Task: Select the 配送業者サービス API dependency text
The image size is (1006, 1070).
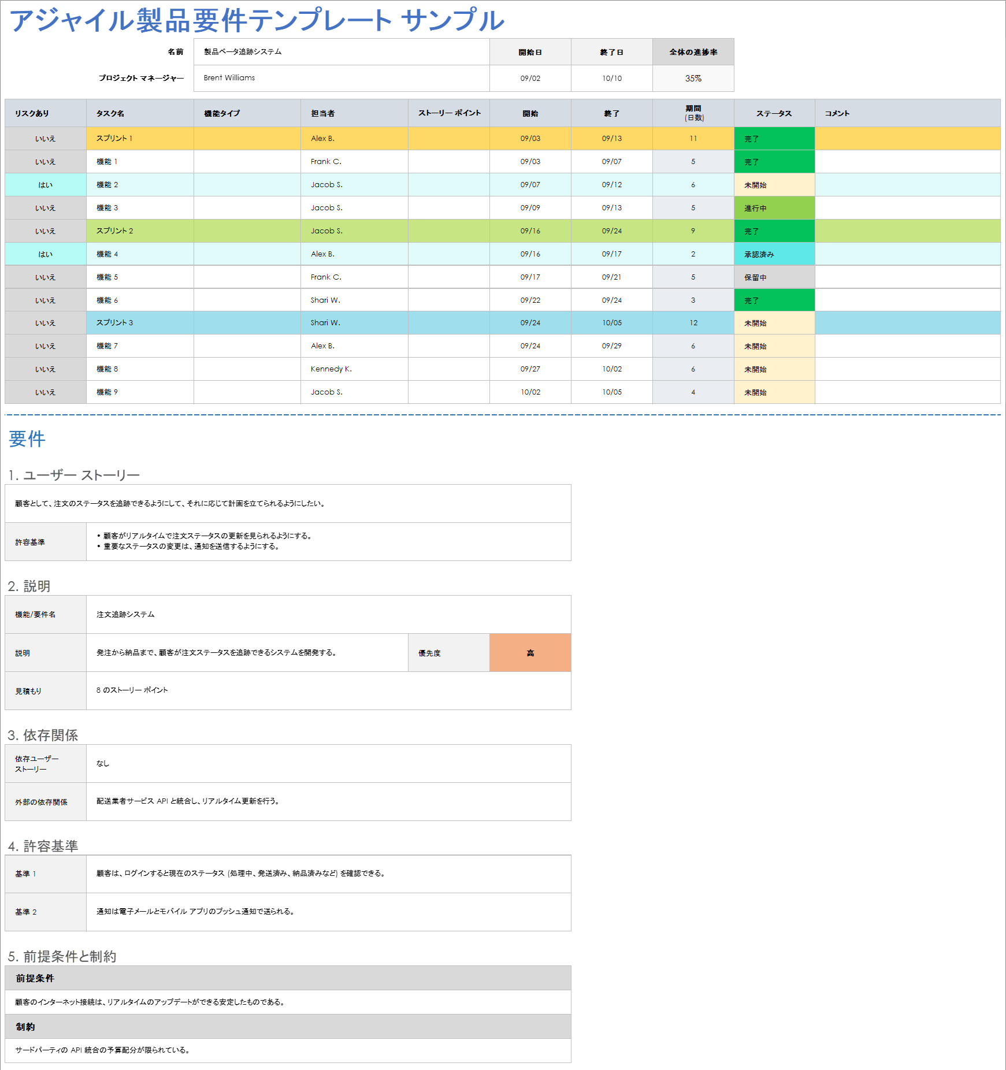Action: pyautogui.click(x=328, y=801)
